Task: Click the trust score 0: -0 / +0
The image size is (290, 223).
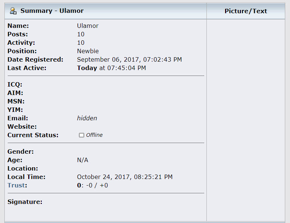Action: click(x=92, y=185)
